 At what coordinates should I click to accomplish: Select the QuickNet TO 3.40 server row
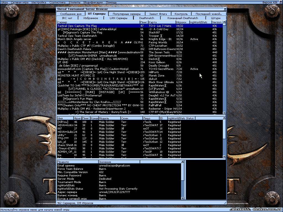tap(140, 86)
